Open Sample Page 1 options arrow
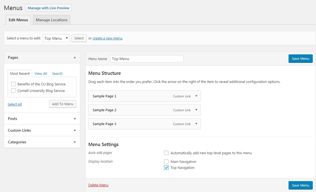This screenshot has height=192, width=316. click(x=196, y=96)
